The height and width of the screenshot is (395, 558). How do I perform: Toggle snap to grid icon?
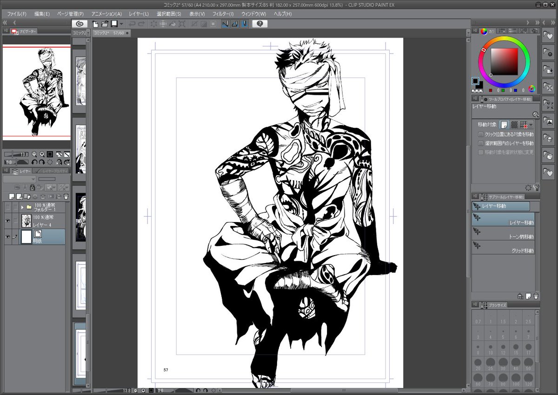point(244,24)
